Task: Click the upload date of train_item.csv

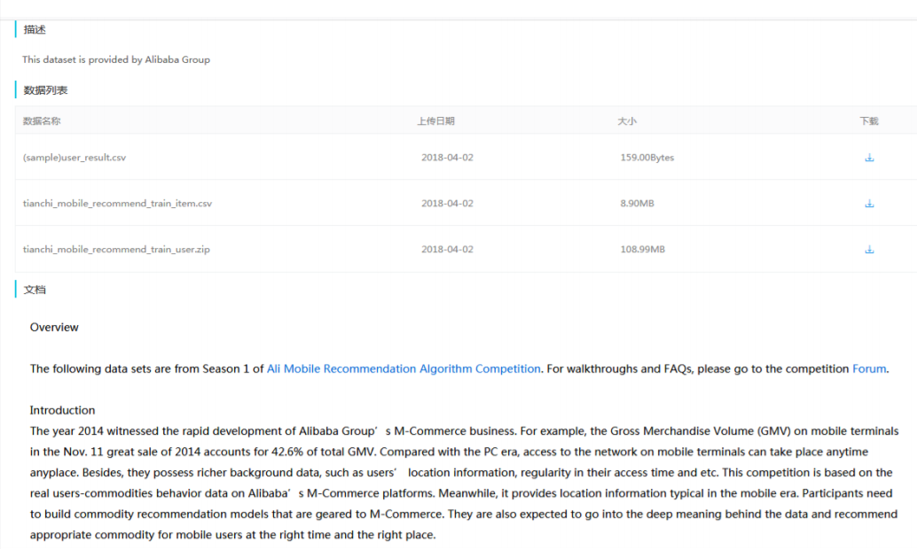Action: [447, 204]
